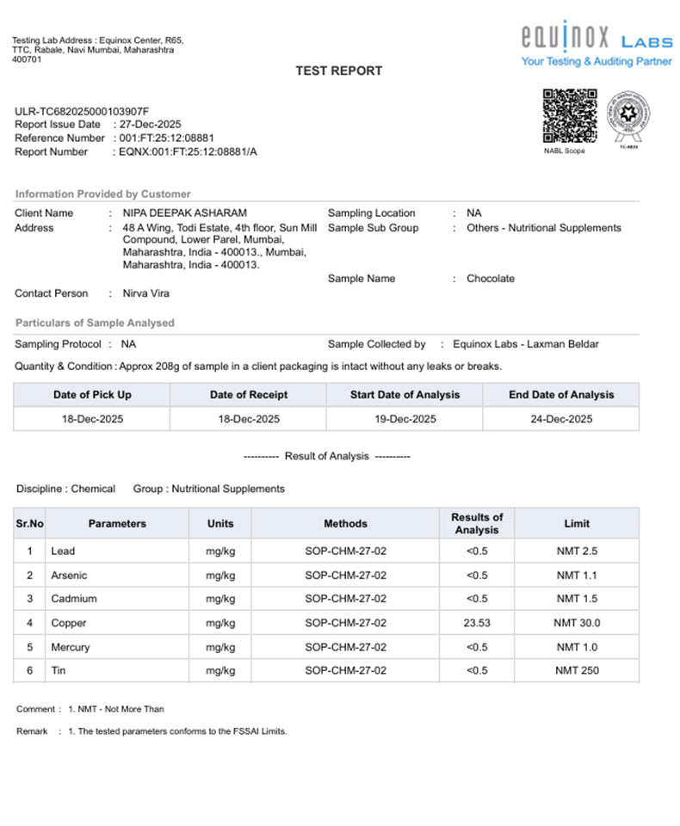Click the 'Your Testing & Auditing Partner' tagline
680x826 pixels.
(596, 62)
